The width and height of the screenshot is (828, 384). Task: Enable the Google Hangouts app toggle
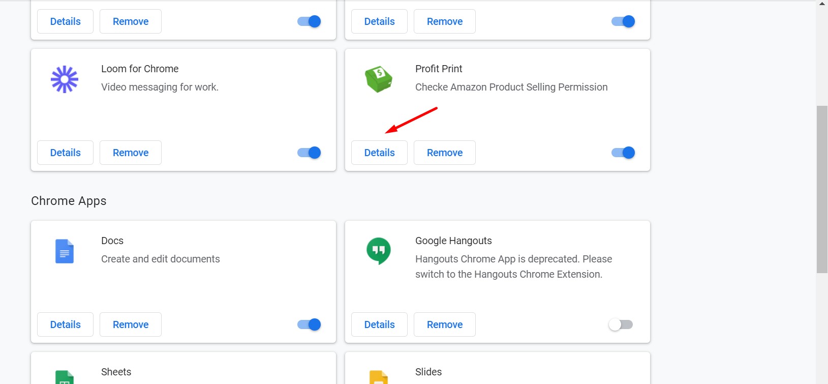621,324
